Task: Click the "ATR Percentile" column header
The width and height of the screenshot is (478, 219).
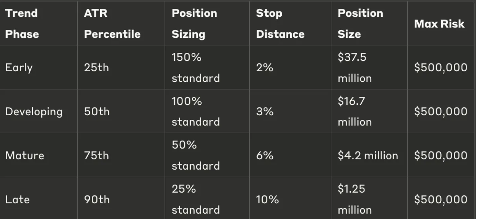Action: click(112, 23)
